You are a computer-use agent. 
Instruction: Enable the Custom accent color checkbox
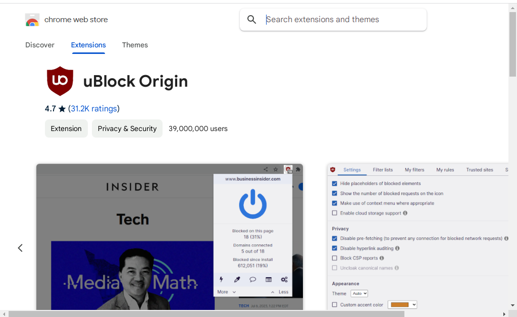[x=335, y=305]
